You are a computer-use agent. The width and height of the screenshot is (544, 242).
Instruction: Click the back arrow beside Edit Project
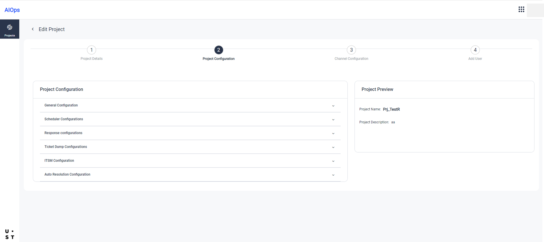point(33,29)
